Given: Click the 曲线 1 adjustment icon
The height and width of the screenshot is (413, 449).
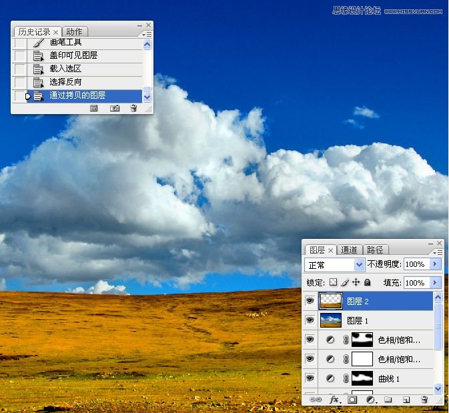Looking at the screenshot, I should pos(330,378).
